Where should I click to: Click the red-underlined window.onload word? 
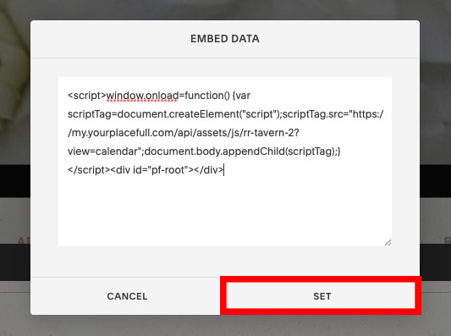[143, 96]
